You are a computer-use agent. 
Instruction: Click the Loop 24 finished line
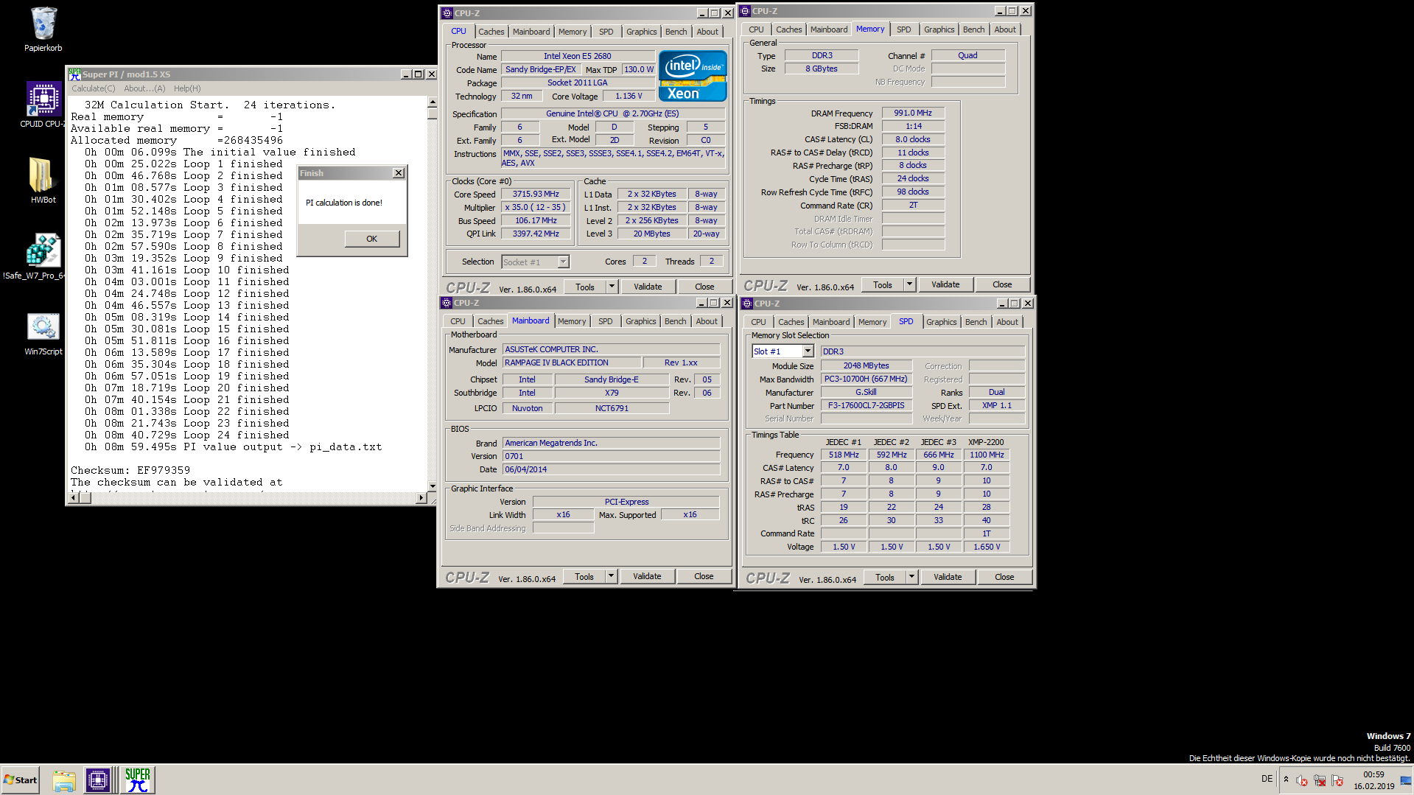[x=186, y=435]
